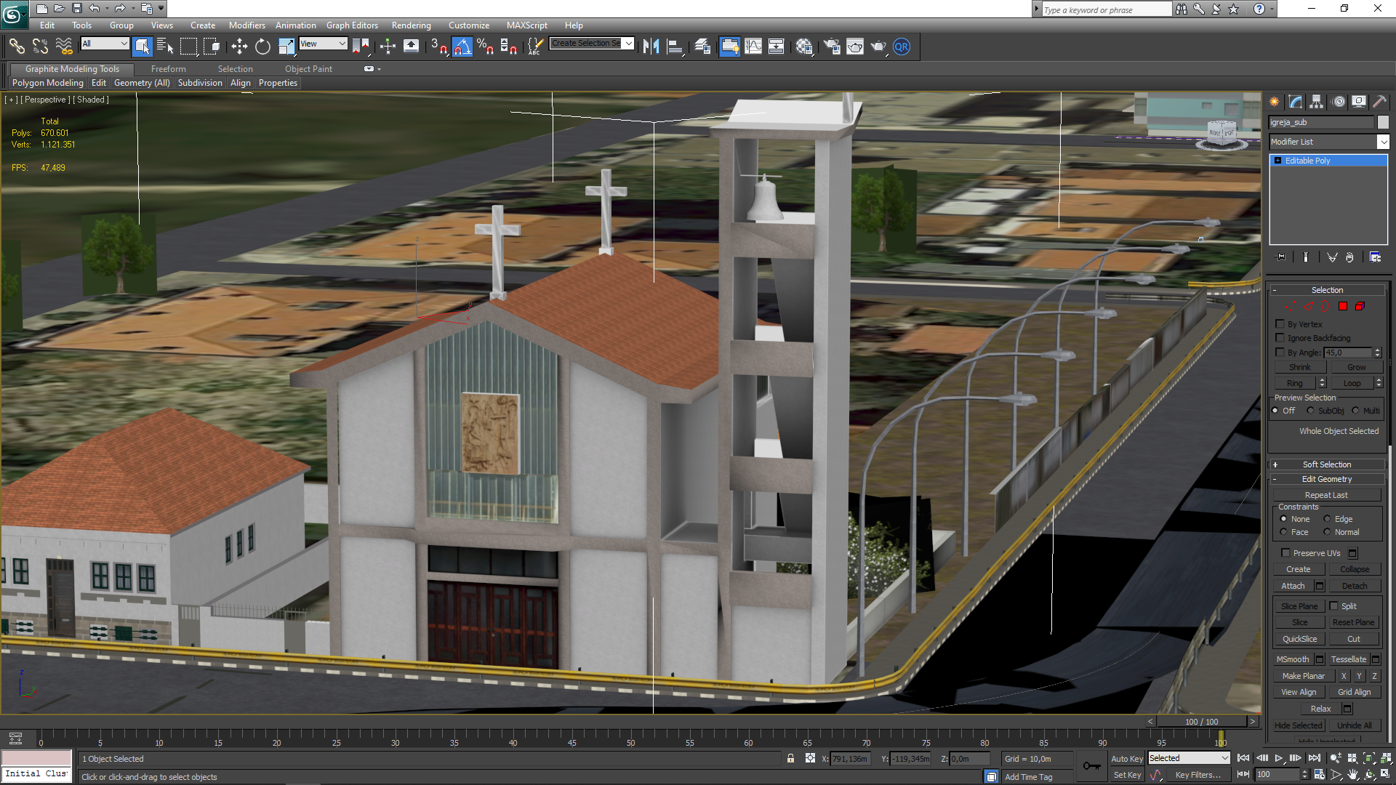Collapse the Selection rollout
The image size is (1396, 785).
click(1327, 290)
